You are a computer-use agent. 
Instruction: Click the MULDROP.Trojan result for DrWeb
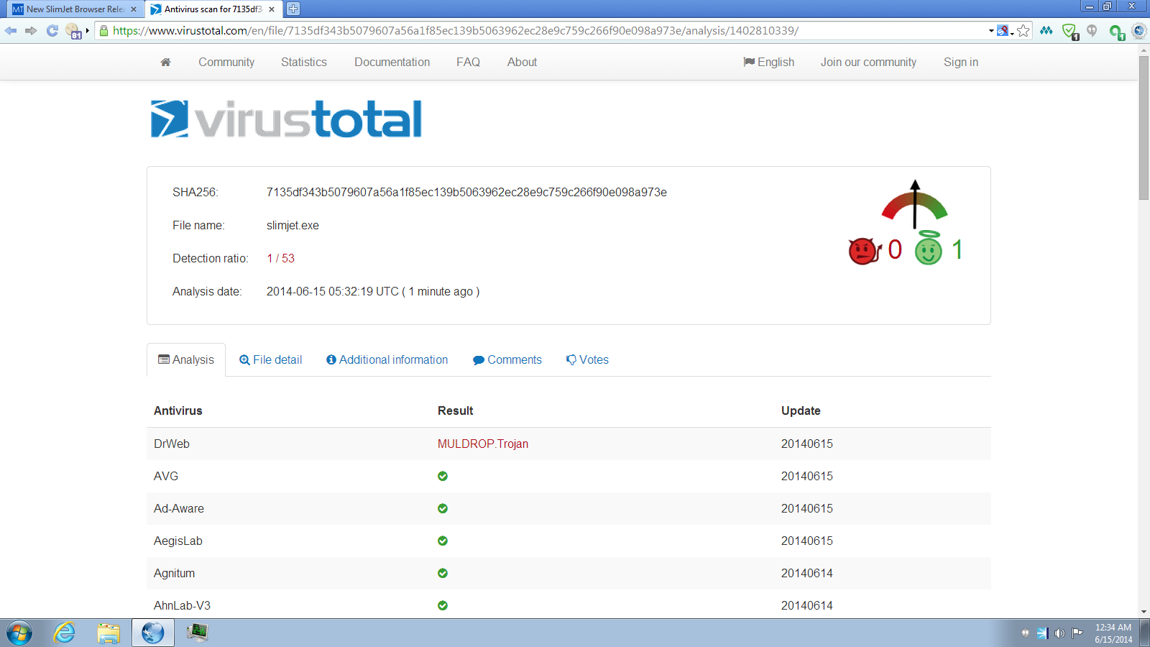[483, 444]
